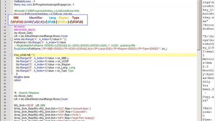Click the commented #Include Excel.AHK line
Screen dimensions: 215x121
[47, 11]
